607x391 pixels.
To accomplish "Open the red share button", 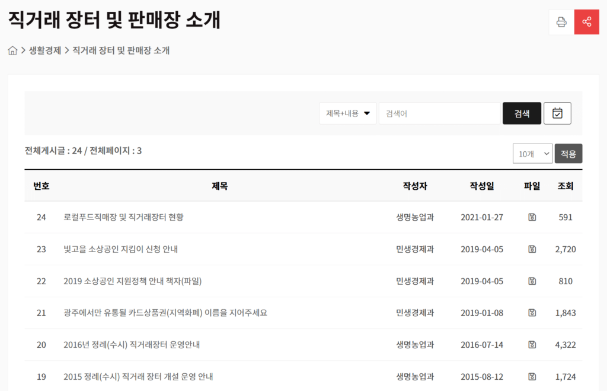I will (586, 22).
